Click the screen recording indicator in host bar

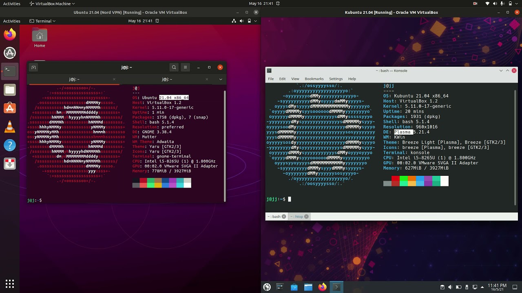click(x=475, y=3)
